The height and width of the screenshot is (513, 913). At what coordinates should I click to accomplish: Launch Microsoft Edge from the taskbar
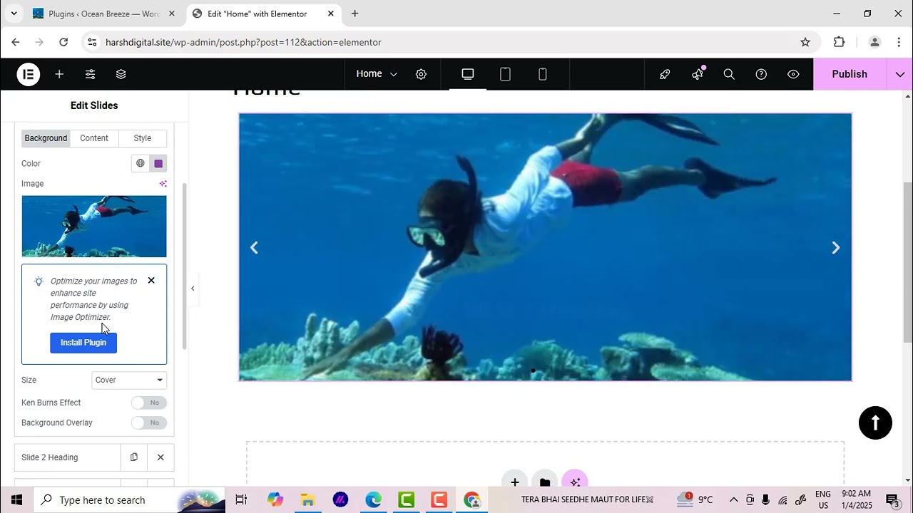(373, 499)
